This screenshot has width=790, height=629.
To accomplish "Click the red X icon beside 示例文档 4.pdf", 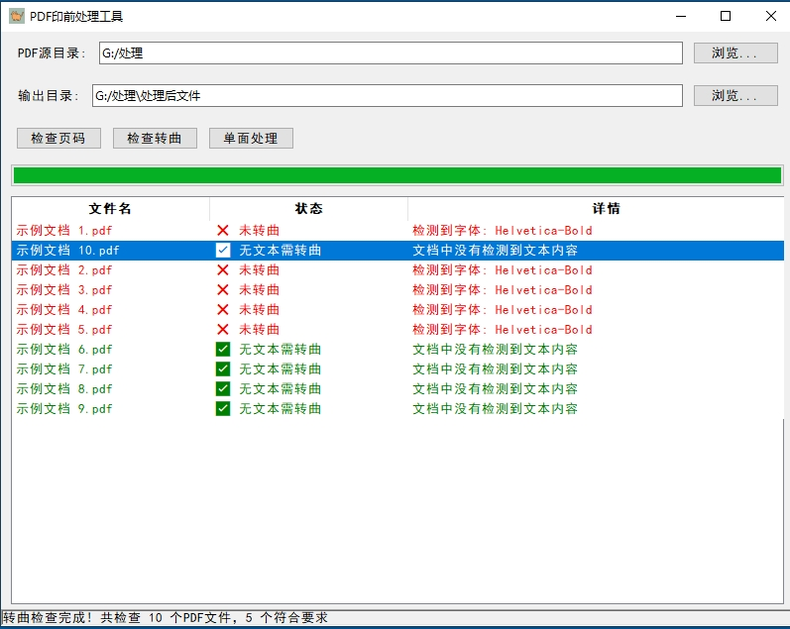I will 223,310.
